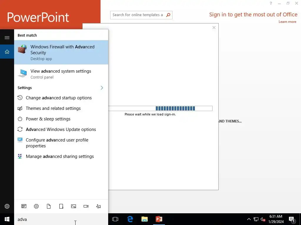Select Advanced Windows Update options
This screenshot has height=225, width=301.
[61, 129]
